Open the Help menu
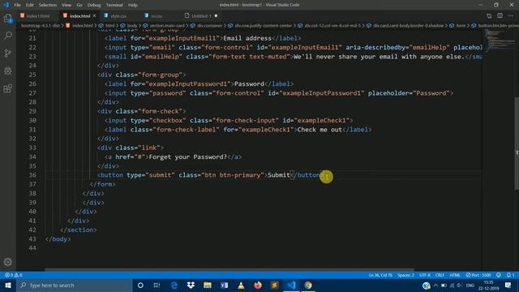The width and height of the screenshot is (519, 292). [133, 5]
